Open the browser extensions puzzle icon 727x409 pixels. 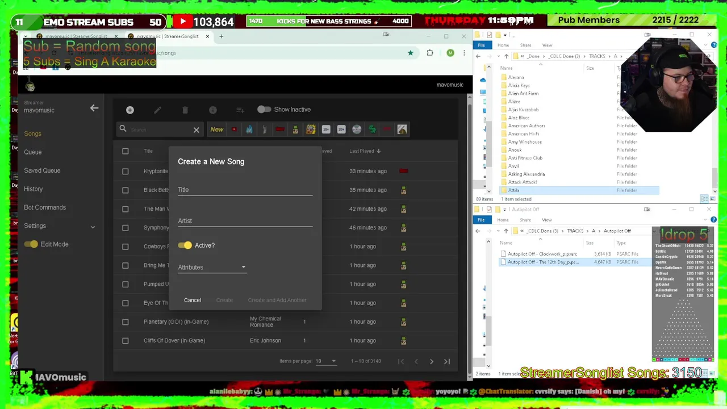click(430, 53)
